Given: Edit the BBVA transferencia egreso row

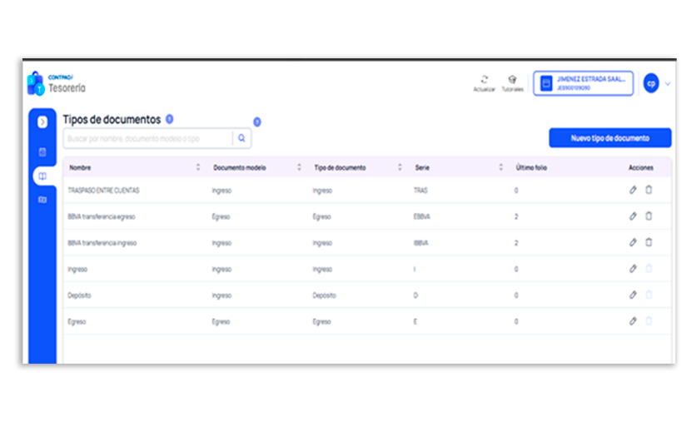Looking at the screenshot, I should tap(633, 216).
